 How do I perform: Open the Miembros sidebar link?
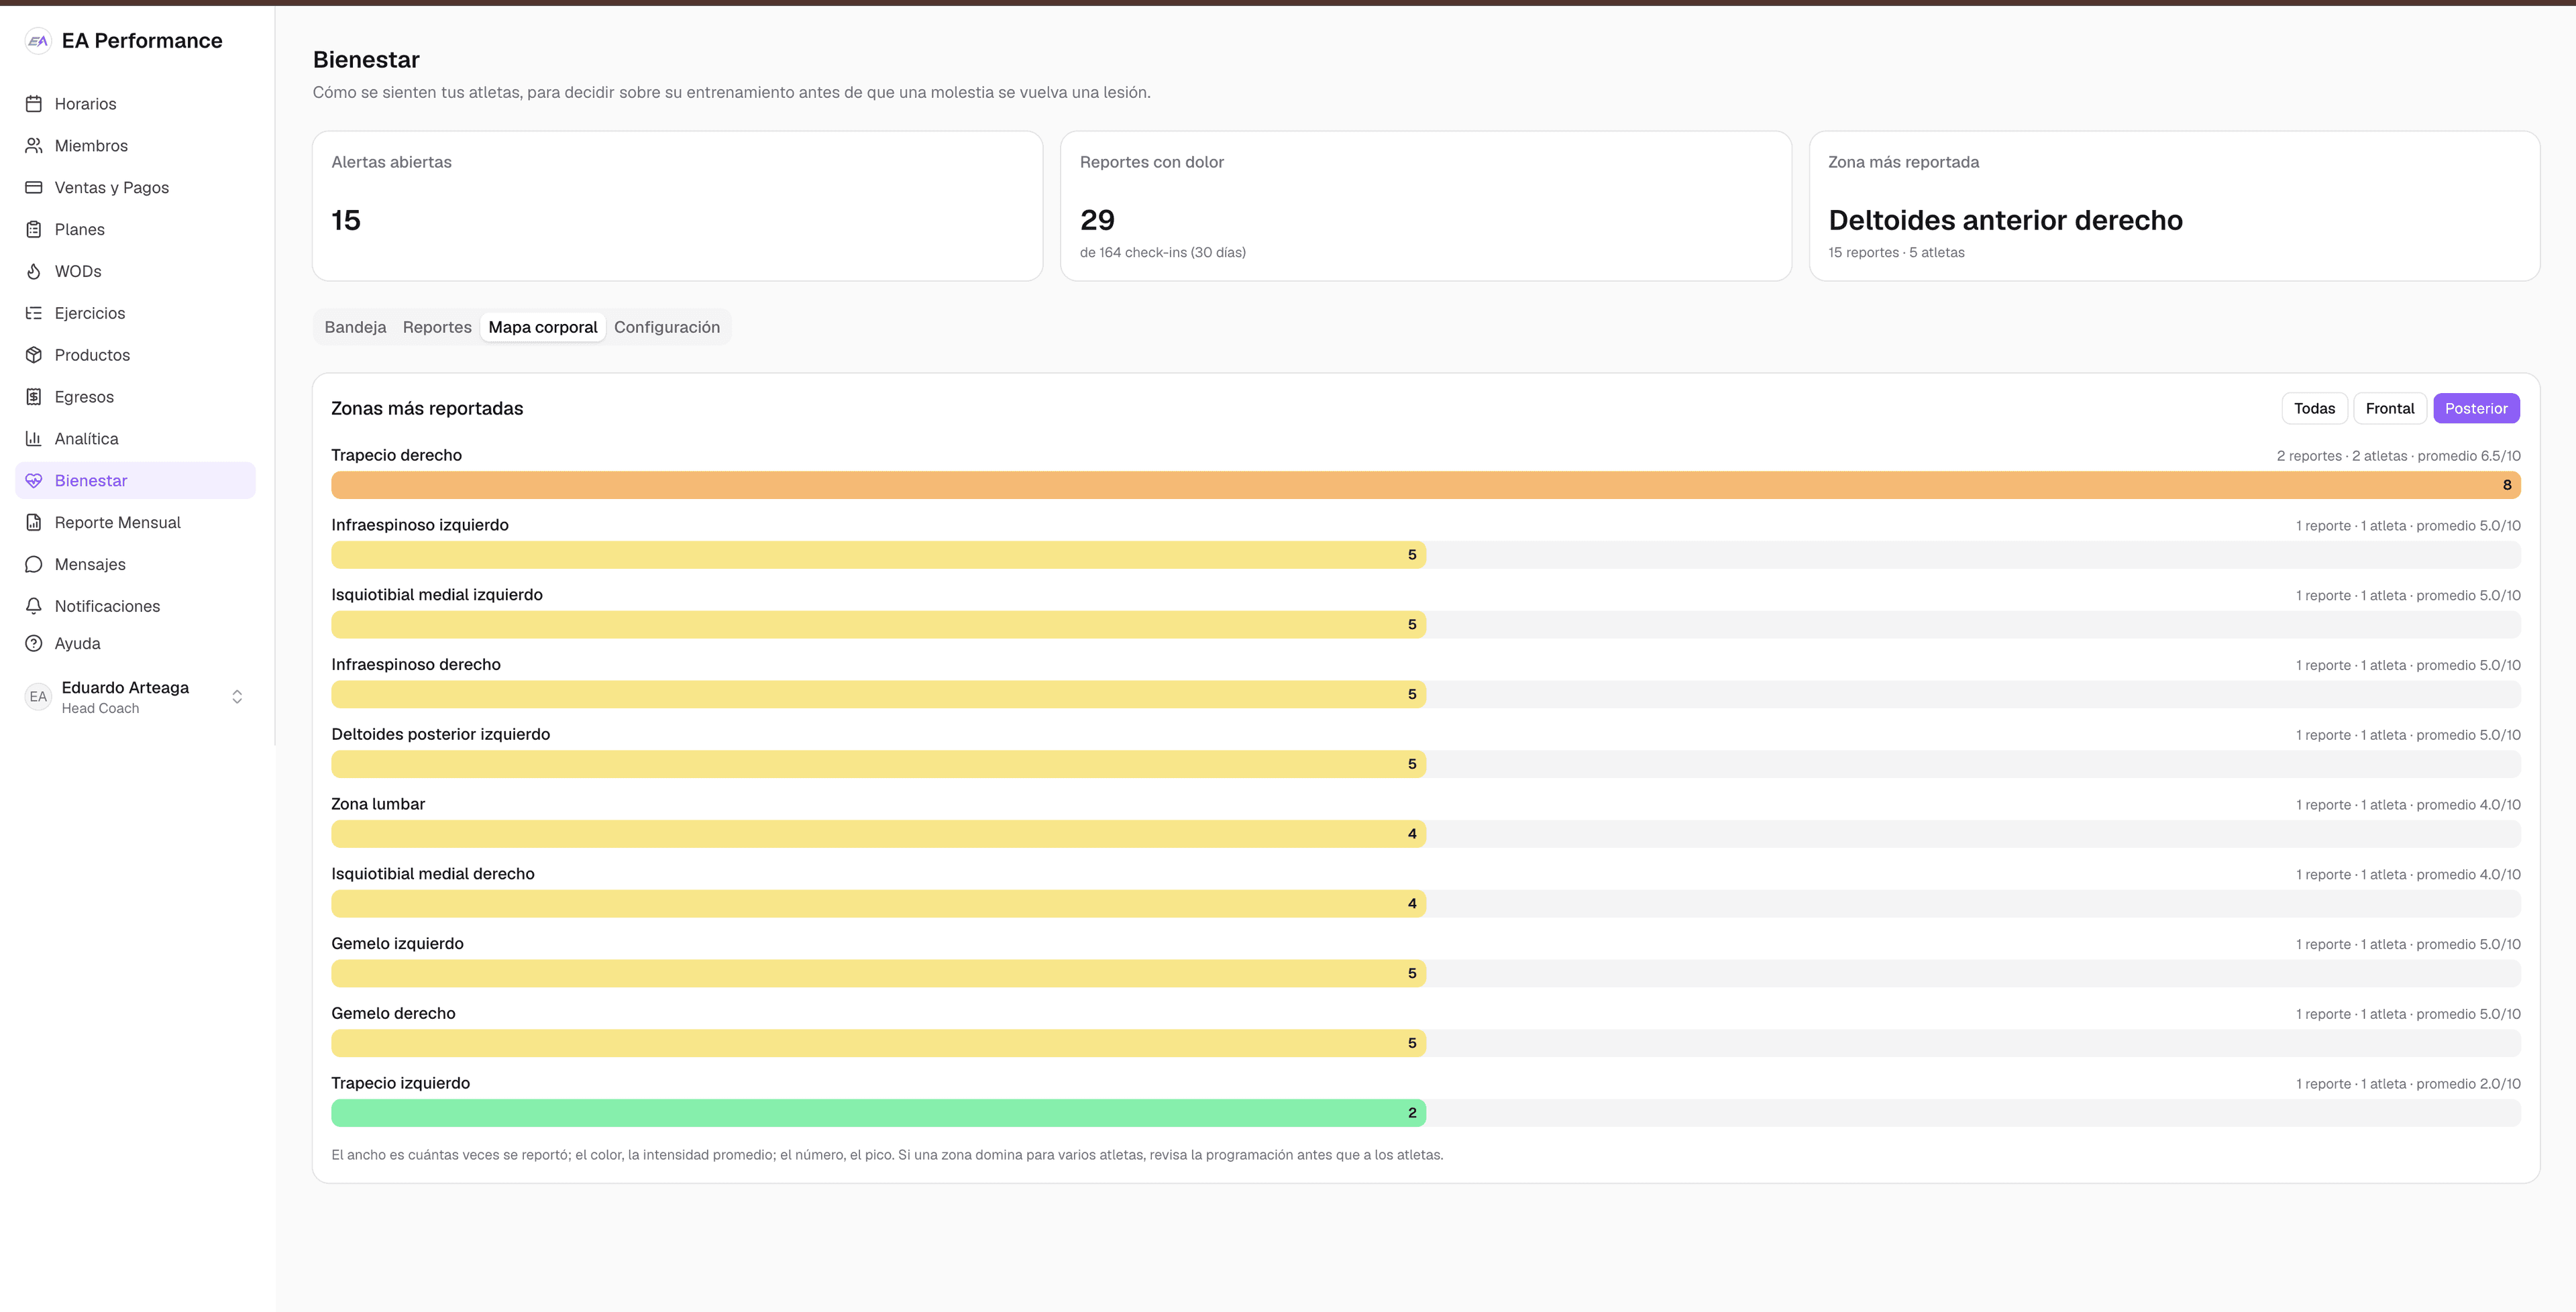[x=135, y=146]
